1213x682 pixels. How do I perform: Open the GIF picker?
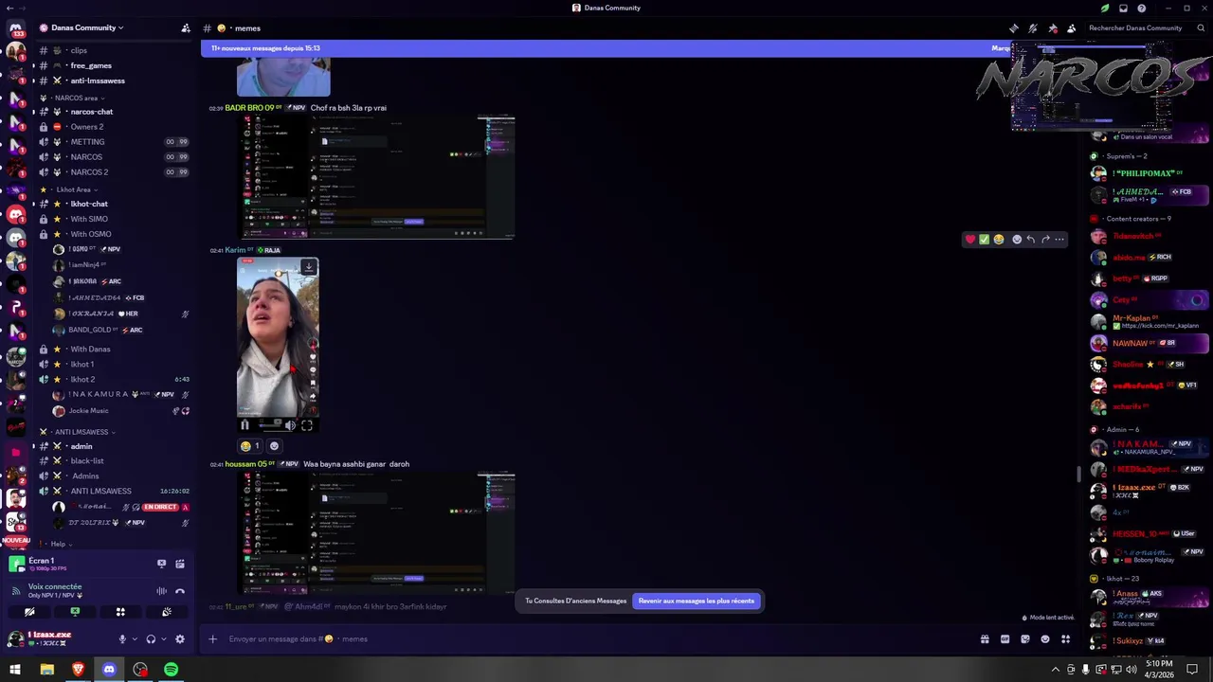[1005, 639]
